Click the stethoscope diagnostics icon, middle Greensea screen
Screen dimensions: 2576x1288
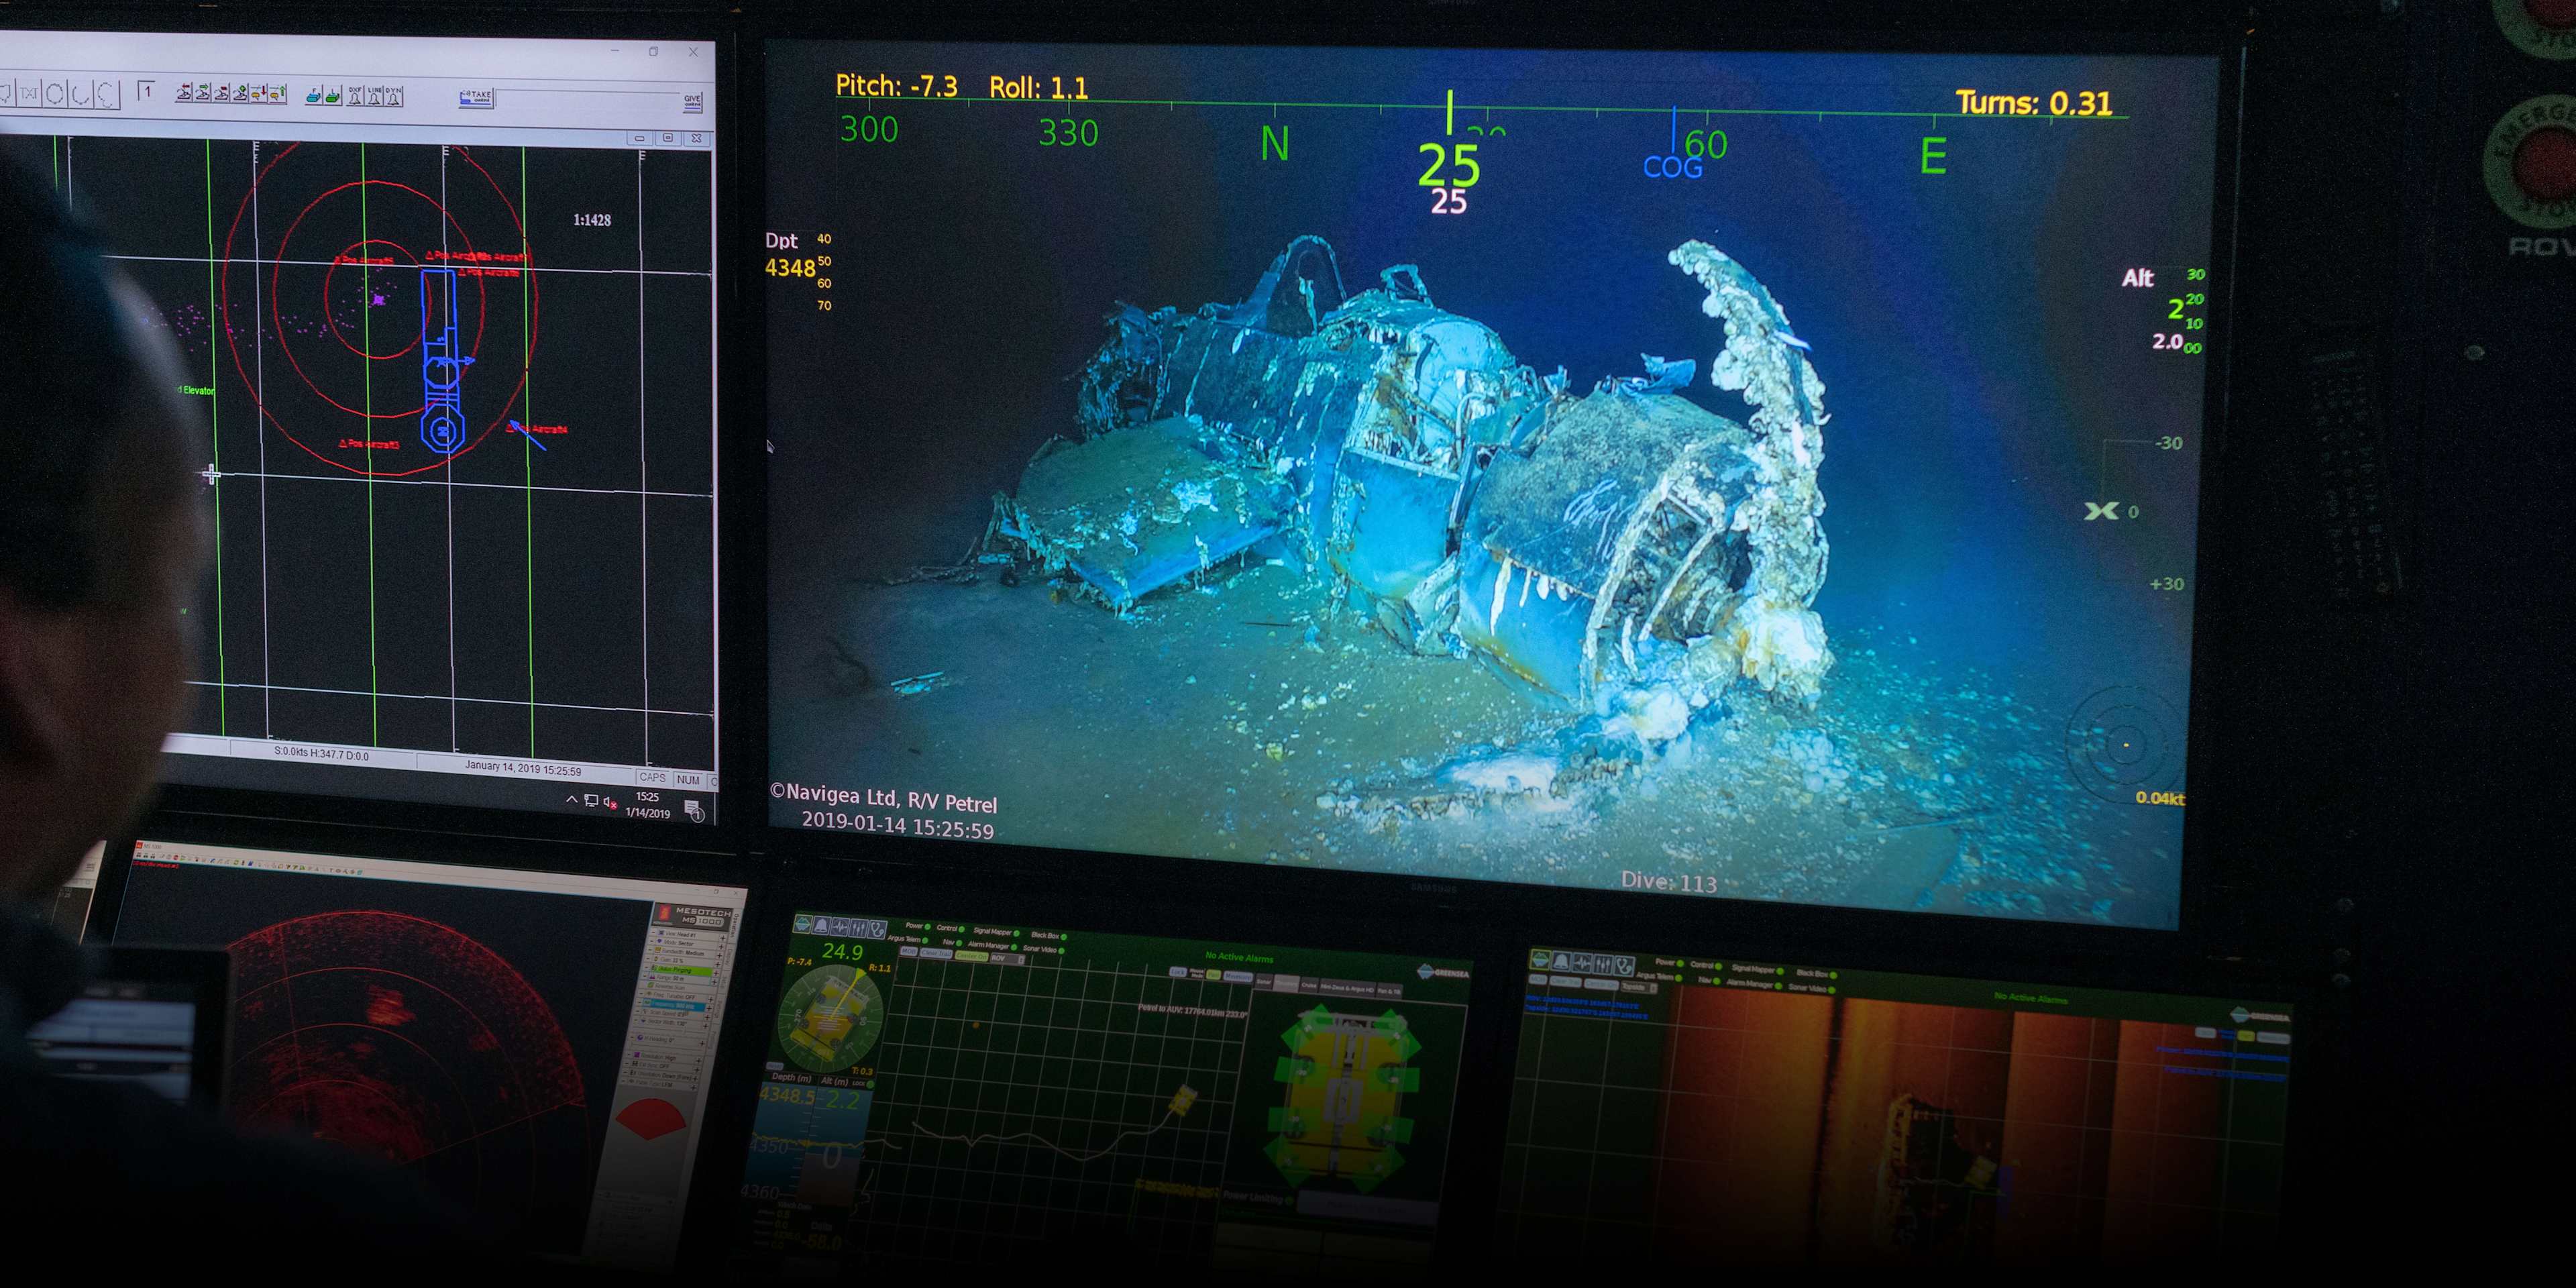coord(878,930)
